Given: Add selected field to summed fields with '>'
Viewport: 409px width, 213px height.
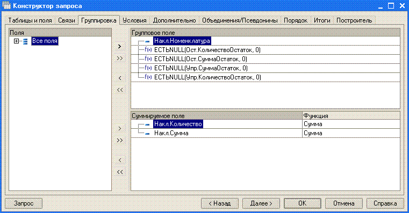Looking at the screenshot, I should click(120, 129).
